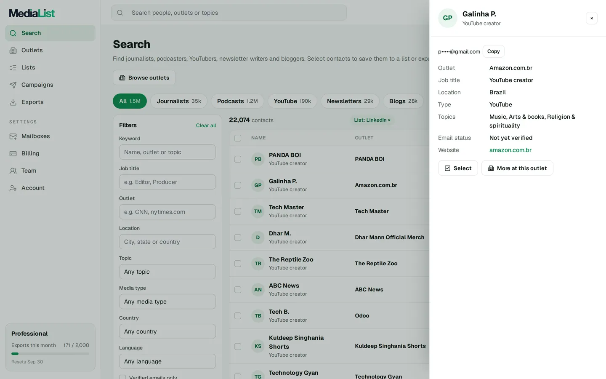Check the Tech Master row checkbox
606x379 pixels.
[238, 211]
